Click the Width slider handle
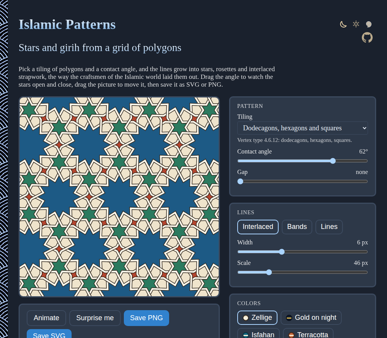387x338 pixels. click(x=282, y=252)
